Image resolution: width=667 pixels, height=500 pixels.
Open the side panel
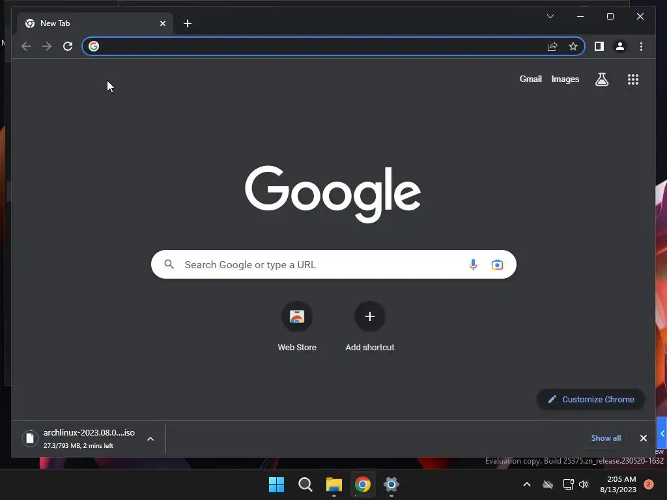coord(599,46)
